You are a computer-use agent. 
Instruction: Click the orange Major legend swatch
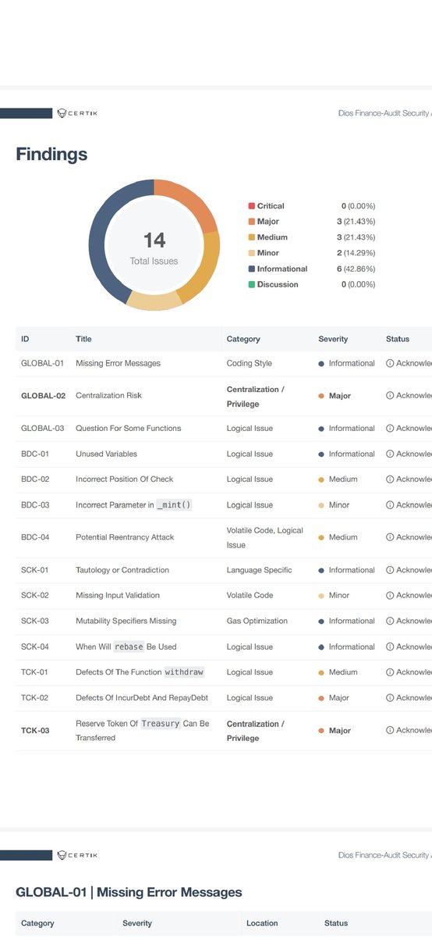pos(251,222)
